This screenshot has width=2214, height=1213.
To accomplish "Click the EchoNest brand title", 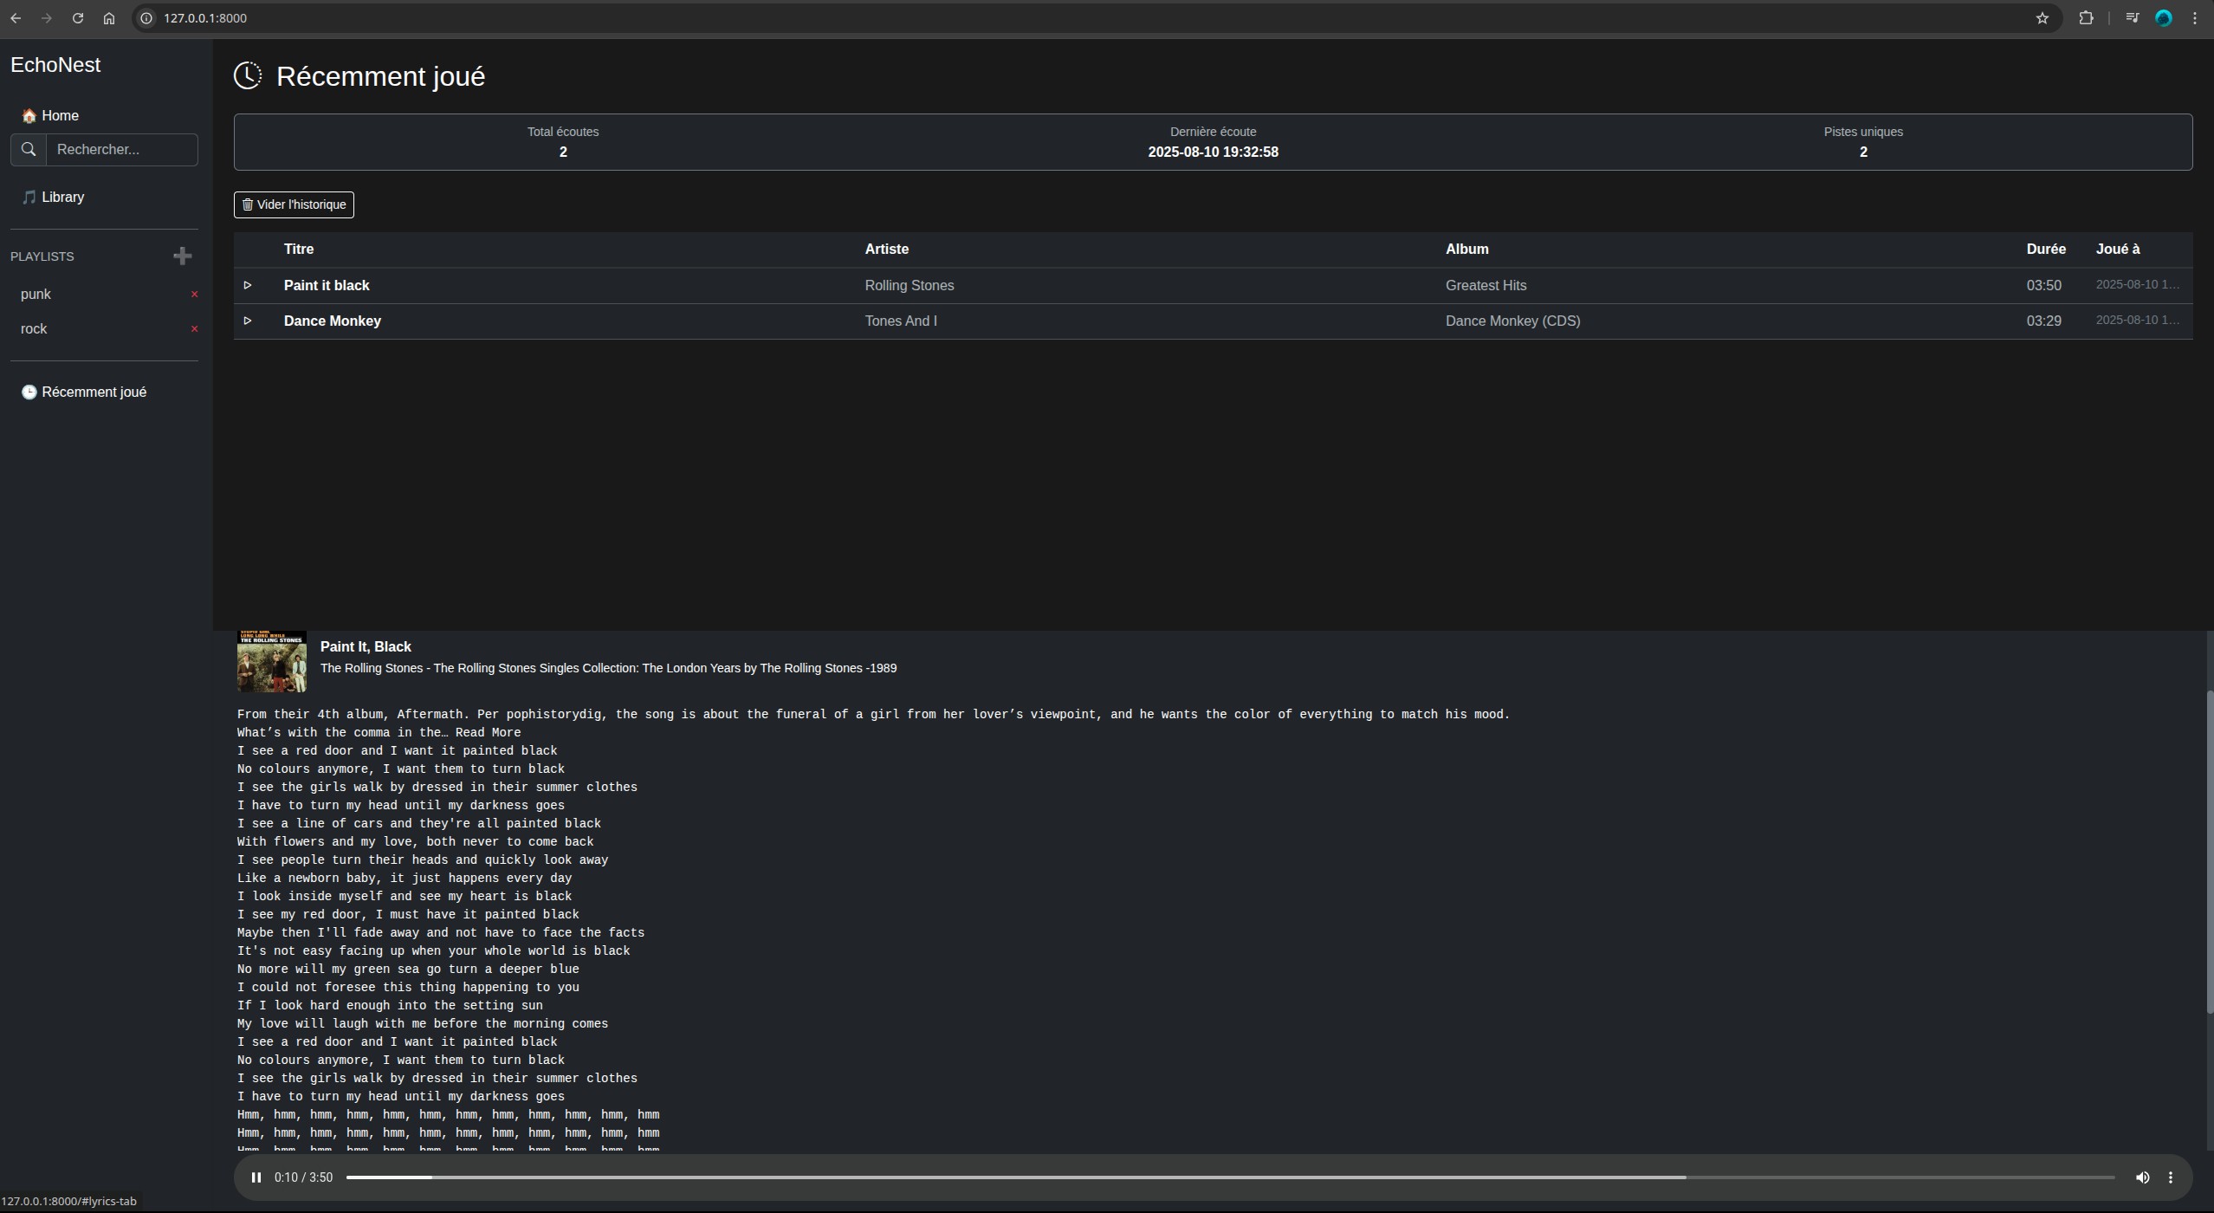I will click(x=55, y=65).
